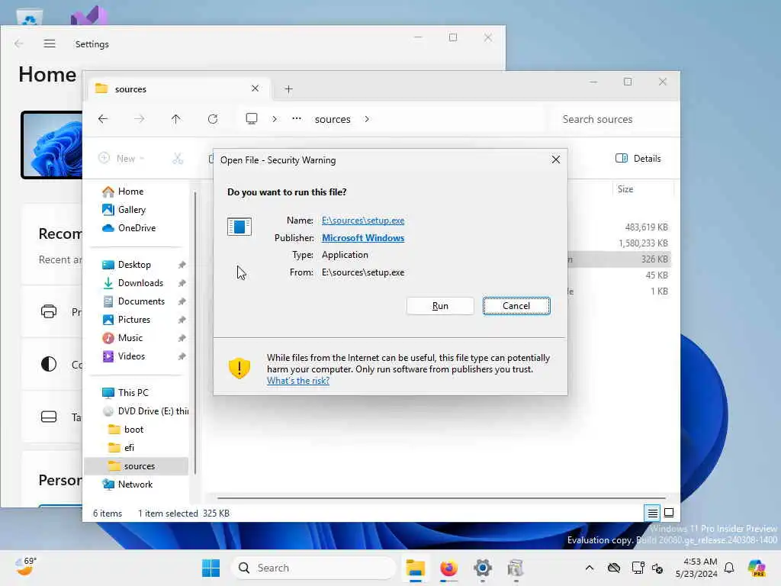Expand the address bar ellipsis breadcrumb
The width and height of the screenshot is (781, 586).
297,118
